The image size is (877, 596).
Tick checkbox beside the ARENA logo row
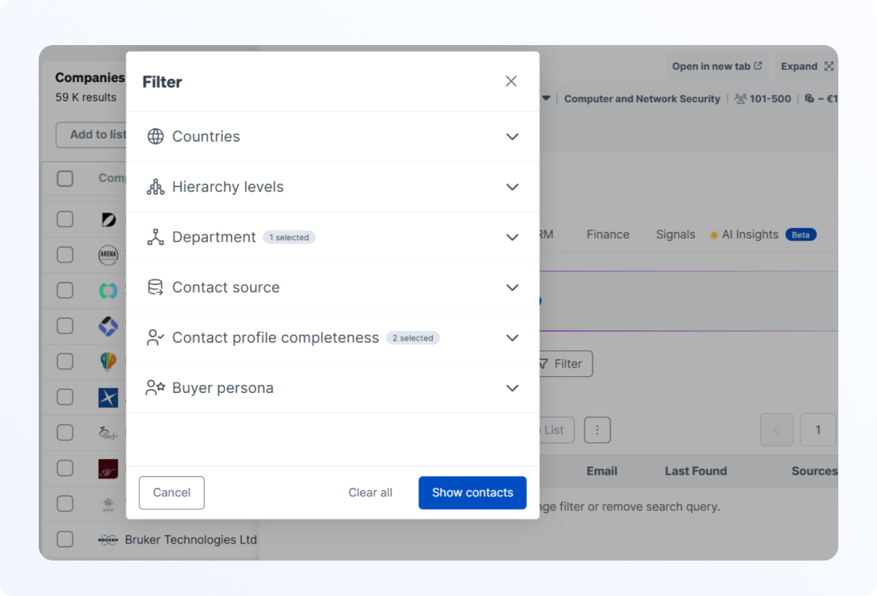point(64,255)
